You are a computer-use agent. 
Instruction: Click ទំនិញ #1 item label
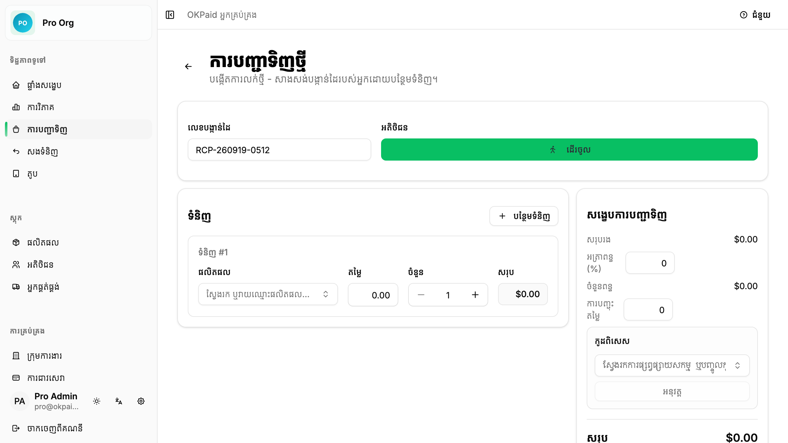tap(213, 252)
